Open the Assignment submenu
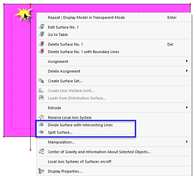The width and height of the screenshot is (193, 176). click(114, 61)
